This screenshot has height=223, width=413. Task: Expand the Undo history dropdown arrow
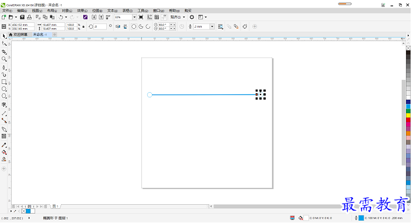pyautogui.click(x=66, y=17)
